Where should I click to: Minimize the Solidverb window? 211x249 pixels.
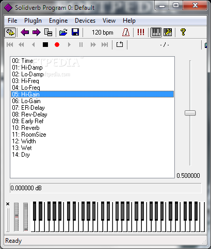point(162,6)
